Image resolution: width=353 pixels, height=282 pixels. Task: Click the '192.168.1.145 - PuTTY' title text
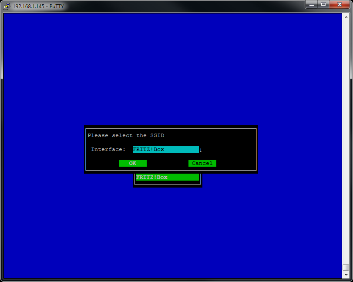pyautogui.click(x=38, y=6)
